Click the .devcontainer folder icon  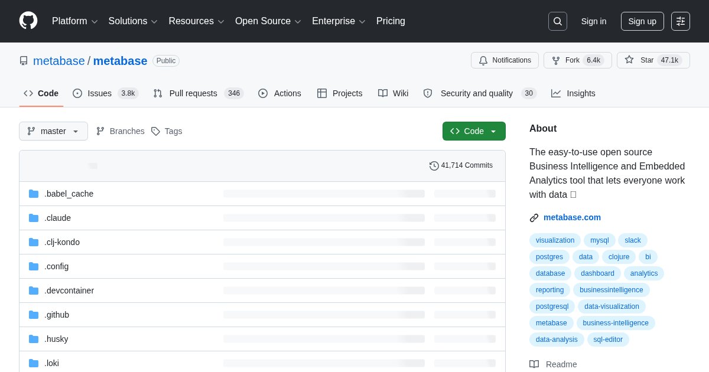(x=34, y=291)
